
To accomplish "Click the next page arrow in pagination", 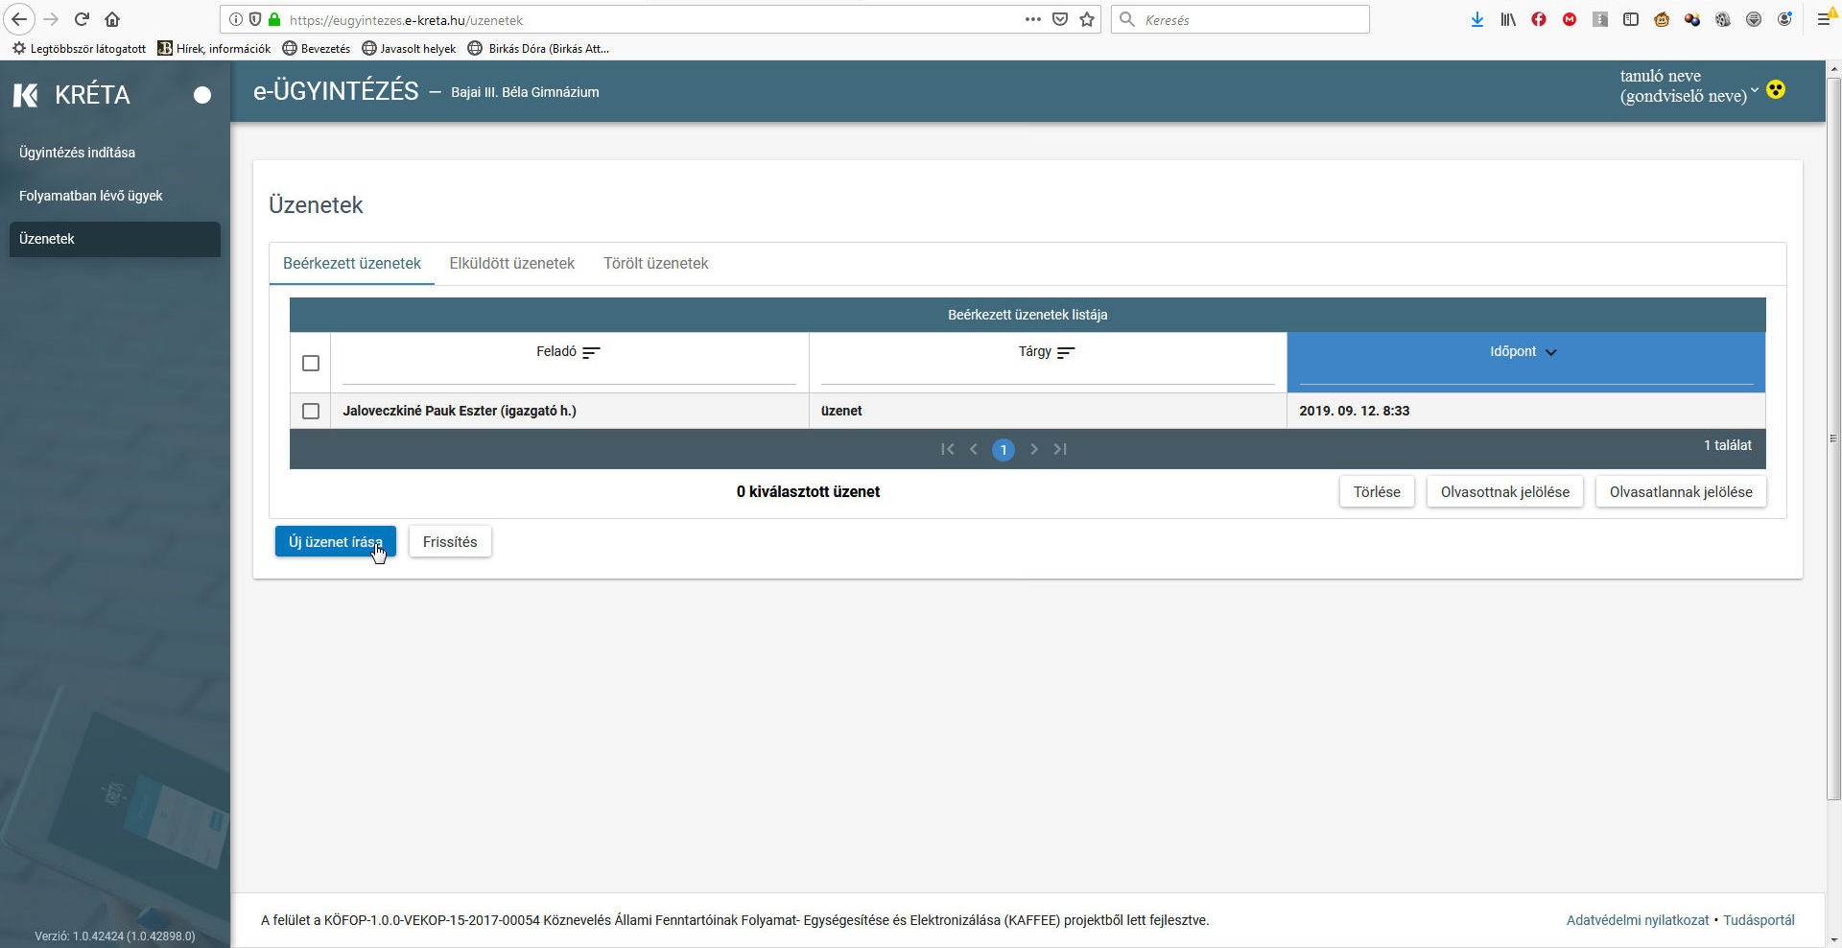I will click(1033, 449).
